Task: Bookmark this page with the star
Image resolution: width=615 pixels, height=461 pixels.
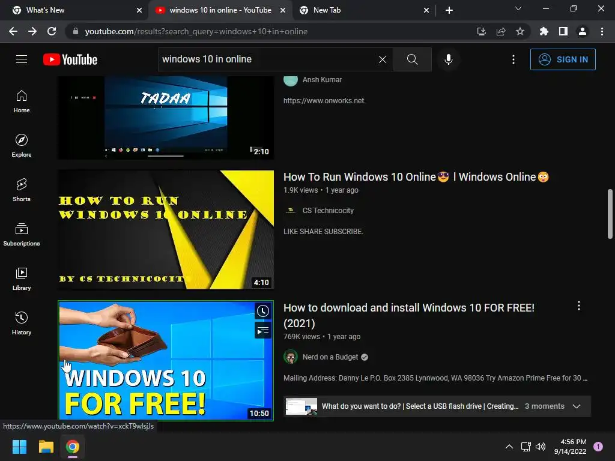Action: click(520, 31)
